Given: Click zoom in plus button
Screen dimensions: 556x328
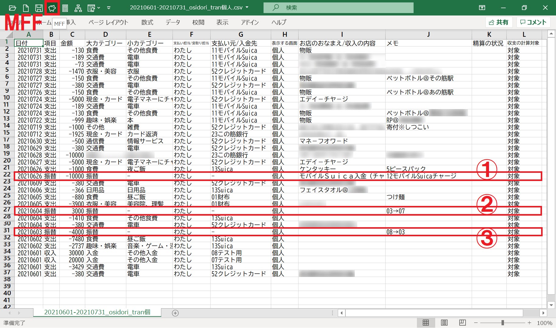Looking at the screenshot, I should click(x=530, y=323).
